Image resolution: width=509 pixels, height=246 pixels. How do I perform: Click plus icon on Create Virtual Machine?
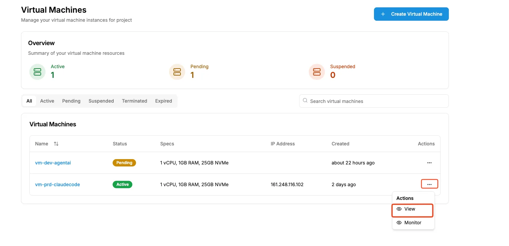click(x=383, y=14)
